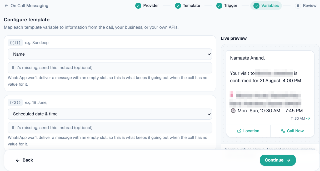Expand the Scheduled date & time chevron
The height and width of the screenshot is (171, 320).
point(209,114)
